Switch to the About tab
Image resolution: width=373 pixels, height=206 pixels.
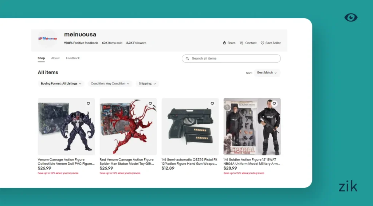pyautogui.click(x=55, y=58)
